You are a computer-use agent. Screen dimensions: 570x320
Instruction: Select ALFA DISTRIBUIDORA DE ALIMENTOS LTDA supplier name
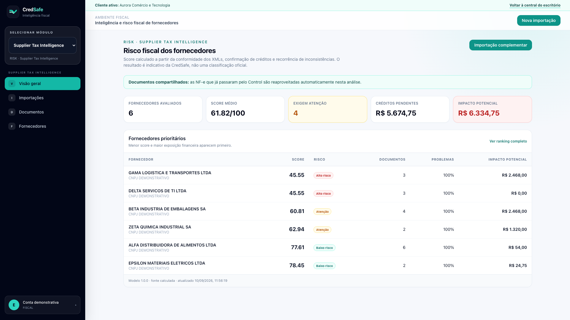[x=172, y=245]
